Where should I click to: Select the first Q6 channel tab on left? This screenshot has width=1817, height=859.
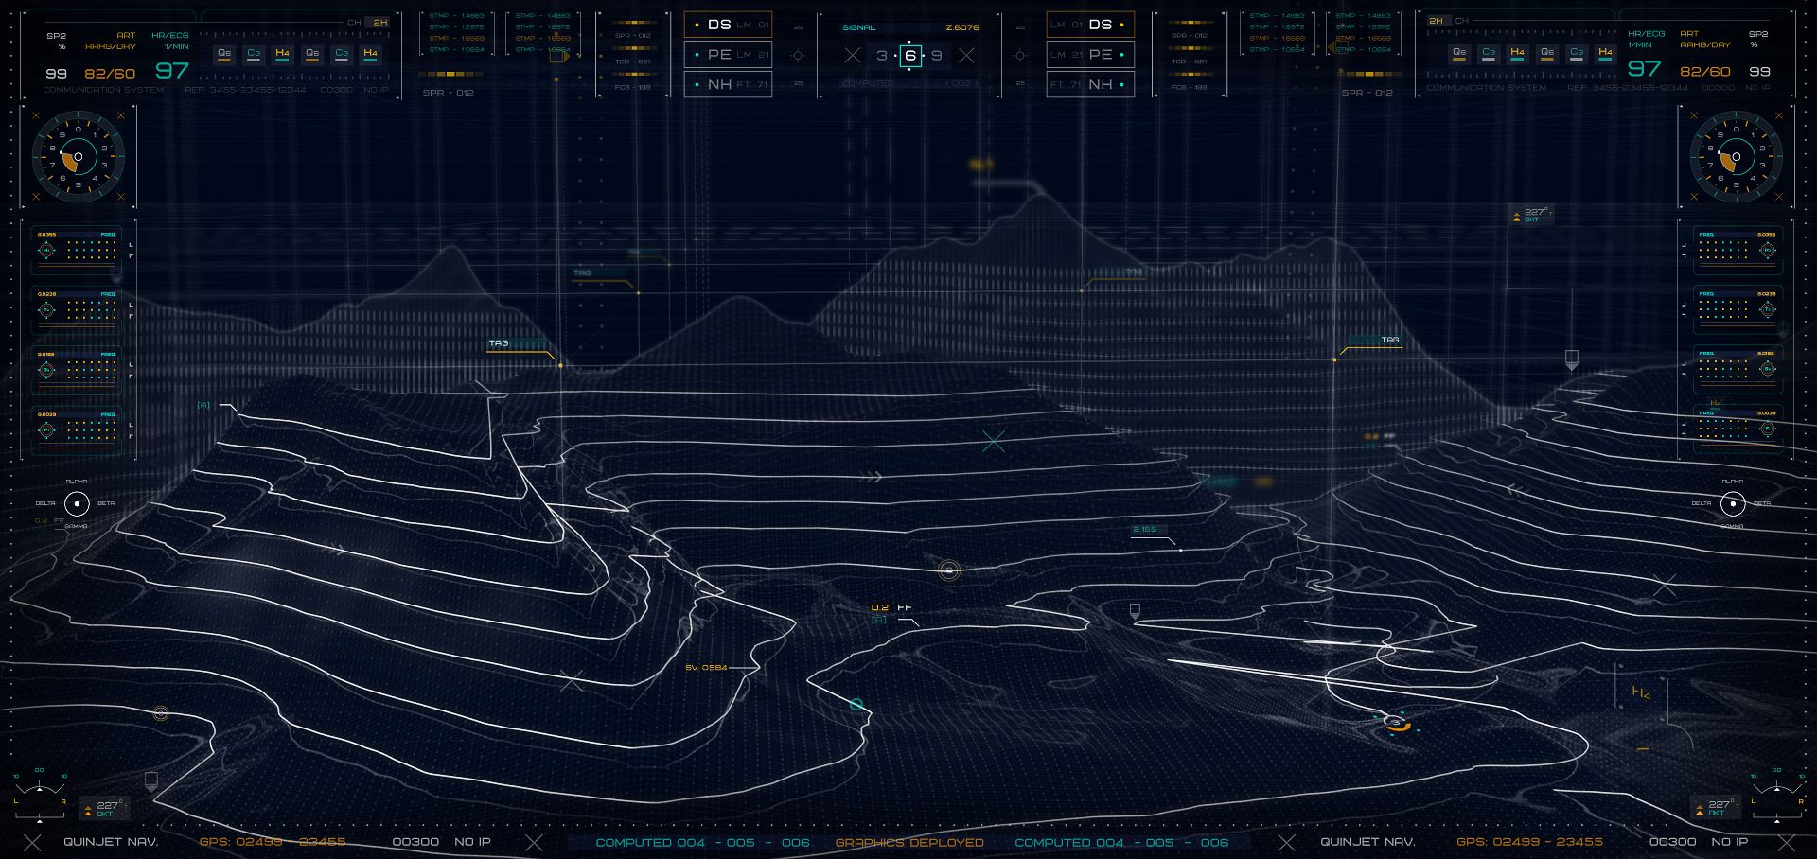tap(224, 55)
